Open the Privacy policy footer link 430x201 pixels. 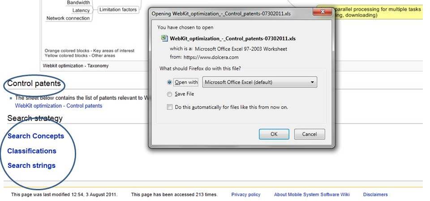coord(246,195)
